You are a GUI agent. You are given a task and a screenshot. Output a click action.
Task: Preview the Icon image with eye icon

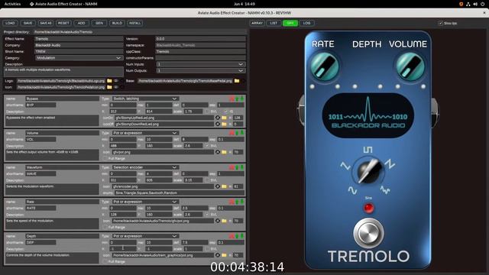(x=116, y=87)
